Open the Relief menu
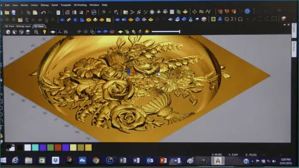 coord(55,5)
